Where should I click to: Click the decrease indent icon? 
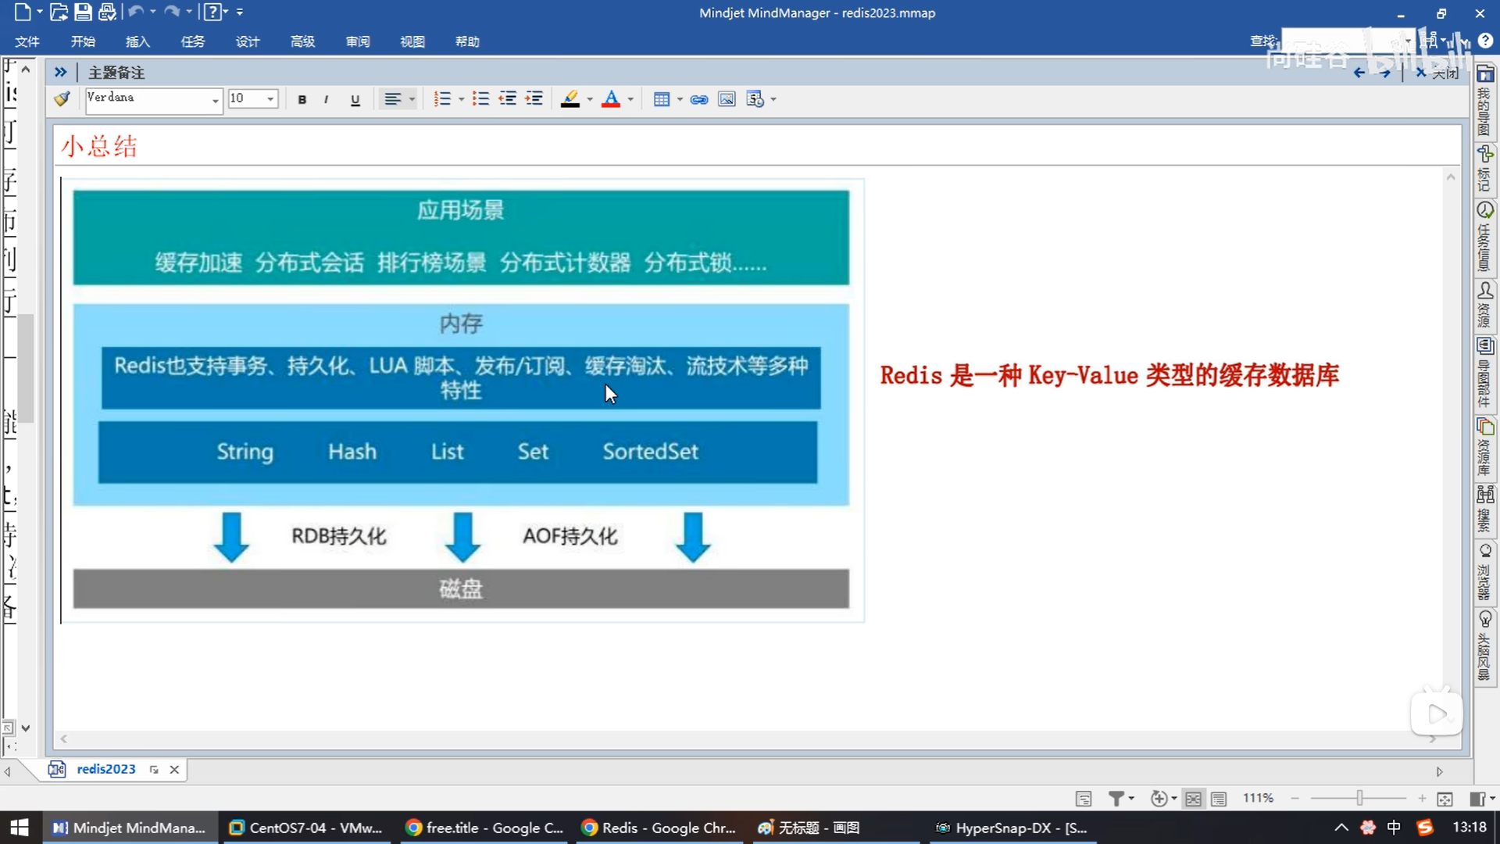pos(508,99)
